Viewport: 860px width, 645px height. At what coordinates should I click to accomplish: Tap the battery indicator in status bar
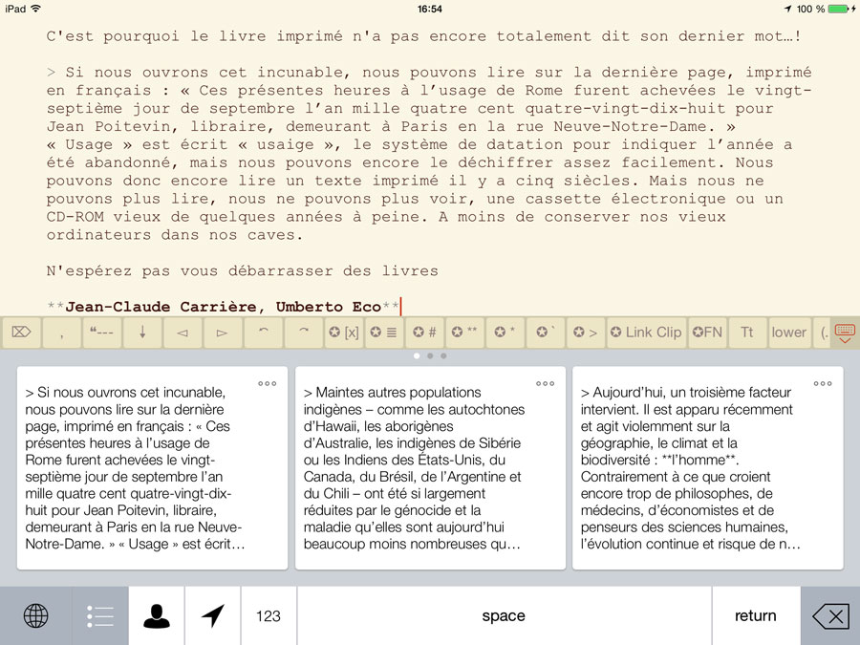pyautogui.click(x=838, y=9)
